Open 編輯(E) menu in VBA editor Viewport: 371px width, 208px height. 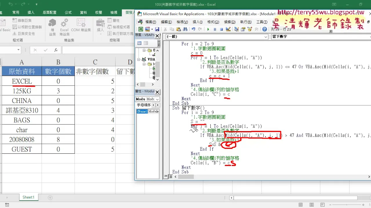(166, 22)
